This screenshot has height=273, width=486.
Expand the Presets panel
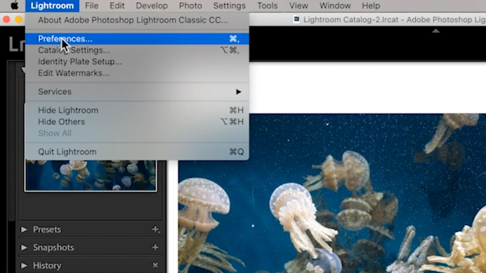point(24,229)
